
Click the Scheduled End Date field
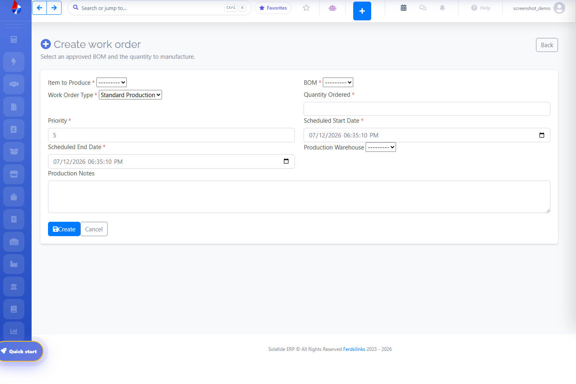(x=171, y=161)
